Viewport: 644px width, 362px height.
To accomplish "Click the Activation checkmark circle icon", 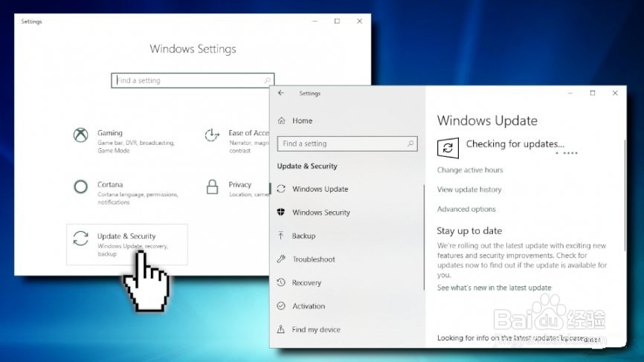I will 281,306.
